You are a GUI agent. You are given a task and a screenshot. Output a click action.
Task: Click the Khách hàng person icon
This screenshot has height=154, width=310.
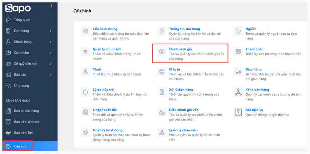(8, 42)
